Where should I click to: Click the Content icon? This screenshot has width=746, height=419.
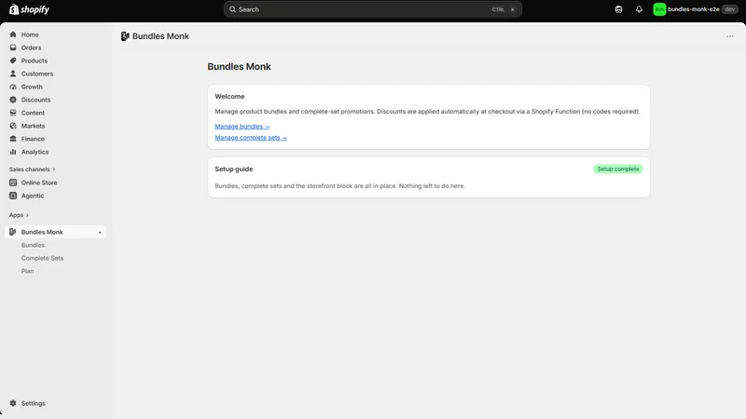[x=13, y=113]
